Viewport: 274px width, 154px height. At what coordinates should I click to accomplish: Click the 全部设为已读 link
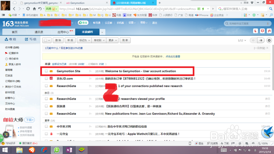[59, 64]
